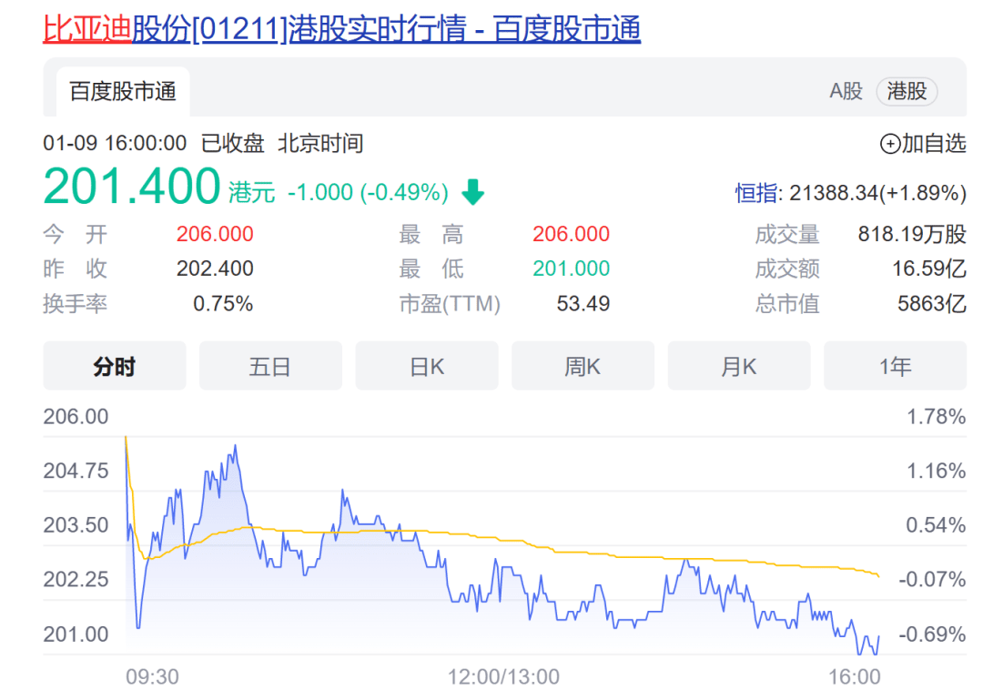Viewport: 983px width, 690px height.
Task: Click the 1.78% percent axis label
Action: coord(936,416)
